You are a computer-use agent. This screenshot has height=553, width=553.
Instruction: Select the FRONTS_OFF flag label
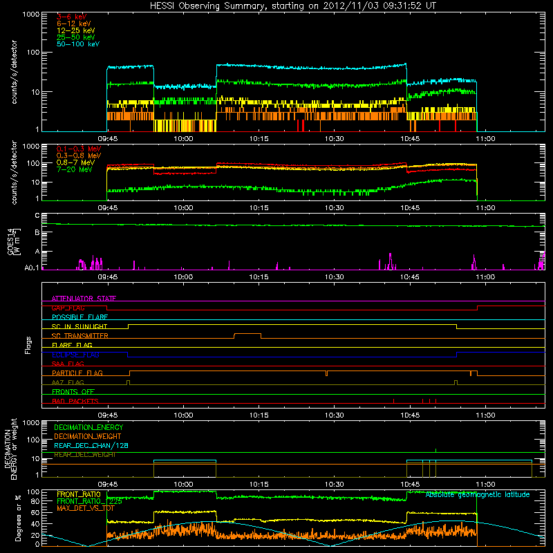(73, 392)
